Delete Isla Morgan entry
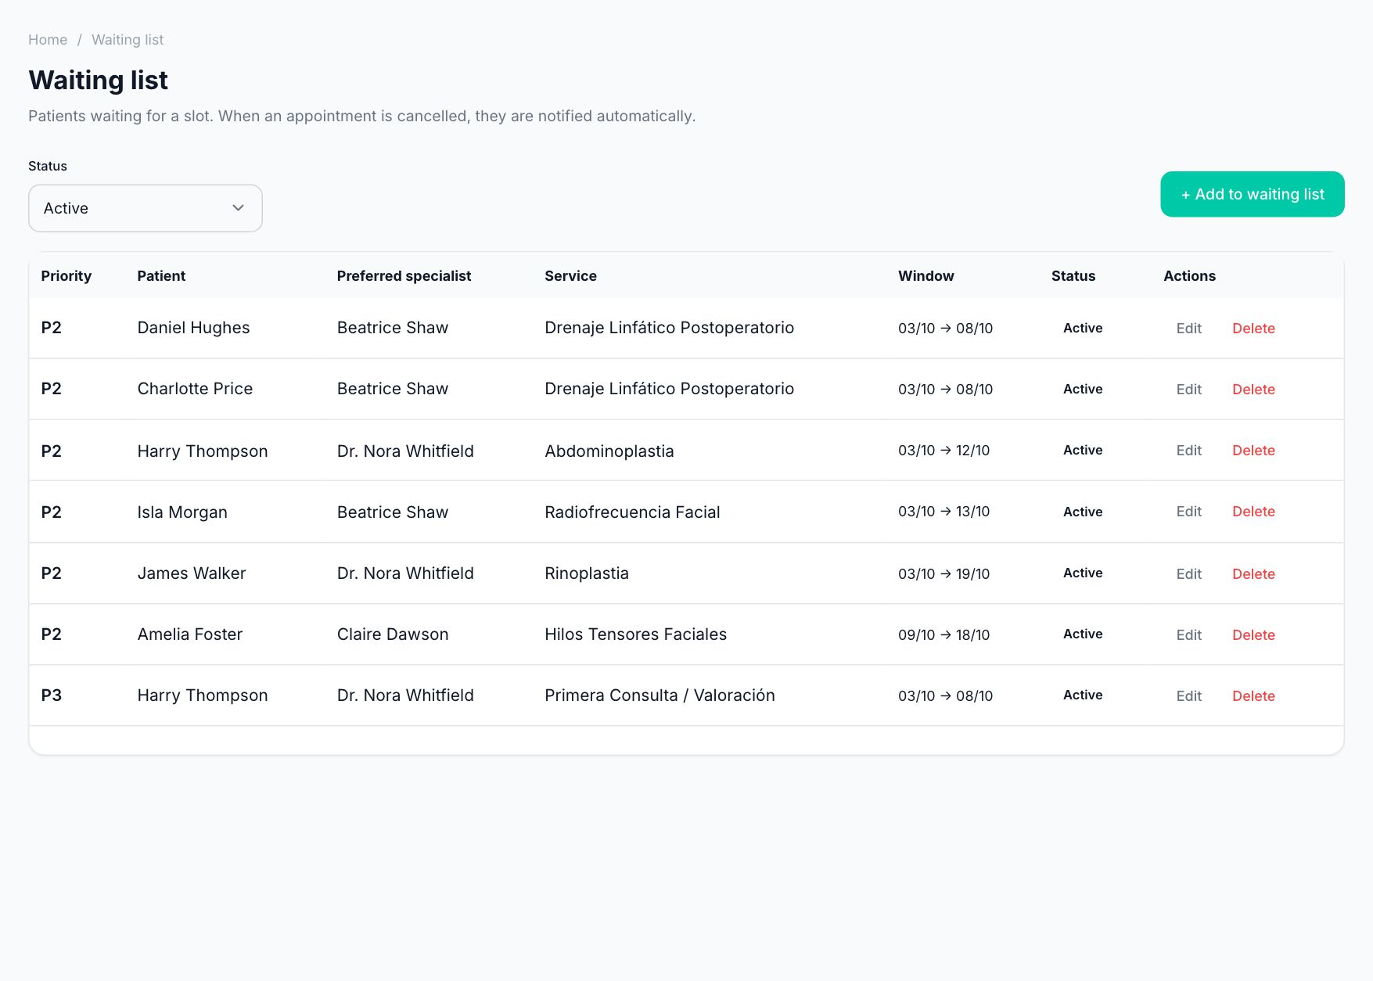Screen dimensions: 1373x981 pyautogui.click(x=1253, y=512)
